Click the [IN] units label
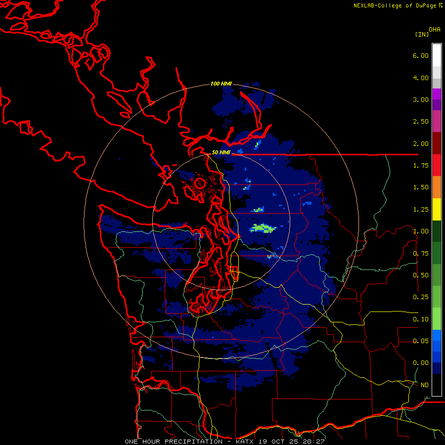The width and height of the screenshot is (445, 445). pos(422,34)
